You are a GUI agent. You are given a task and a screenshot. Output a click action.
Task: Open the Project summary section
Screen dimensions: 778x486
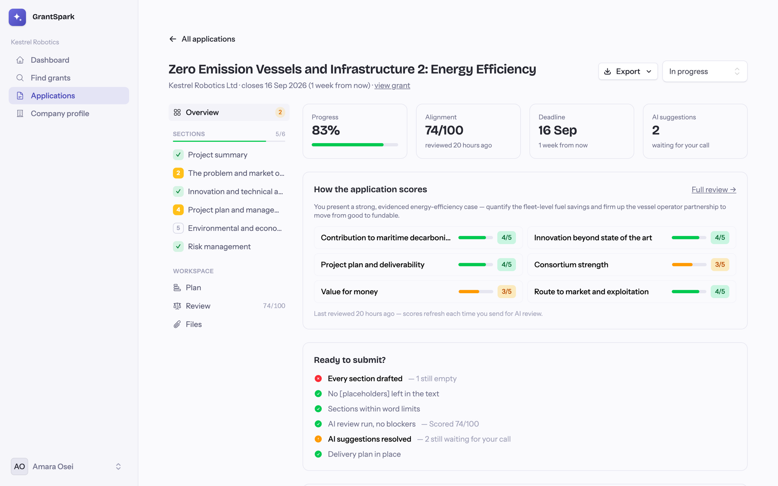tap(229, 155)
